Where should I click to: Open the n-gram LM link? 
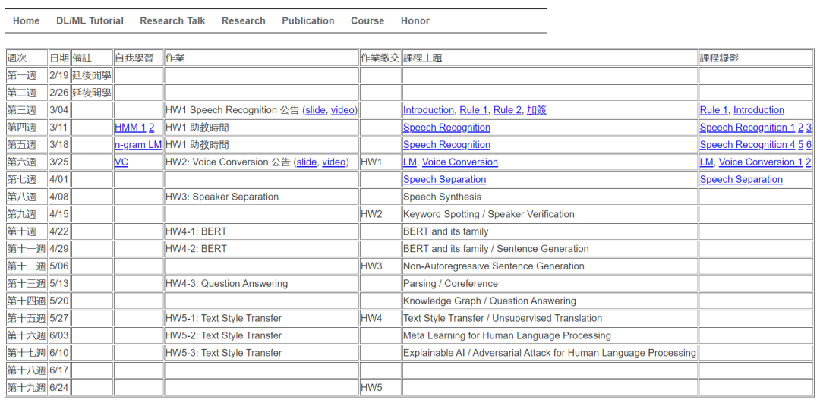pyautogui.click(x=138, y=145)
